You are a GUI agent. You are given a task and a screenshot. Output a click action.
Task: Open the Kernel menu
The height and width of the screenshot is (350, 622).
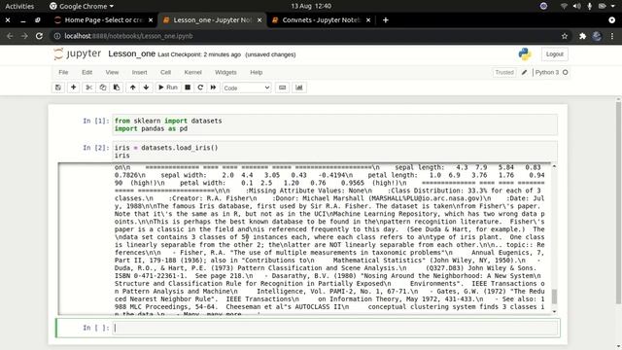(192, 72)
